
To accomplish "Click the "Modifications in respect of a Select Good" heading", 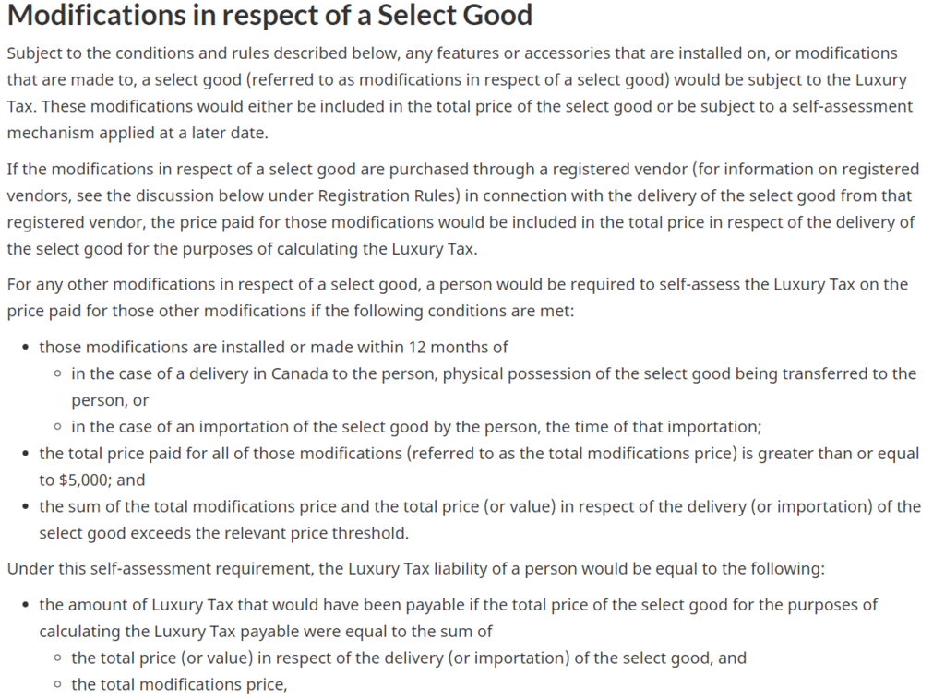I will 269,16.
